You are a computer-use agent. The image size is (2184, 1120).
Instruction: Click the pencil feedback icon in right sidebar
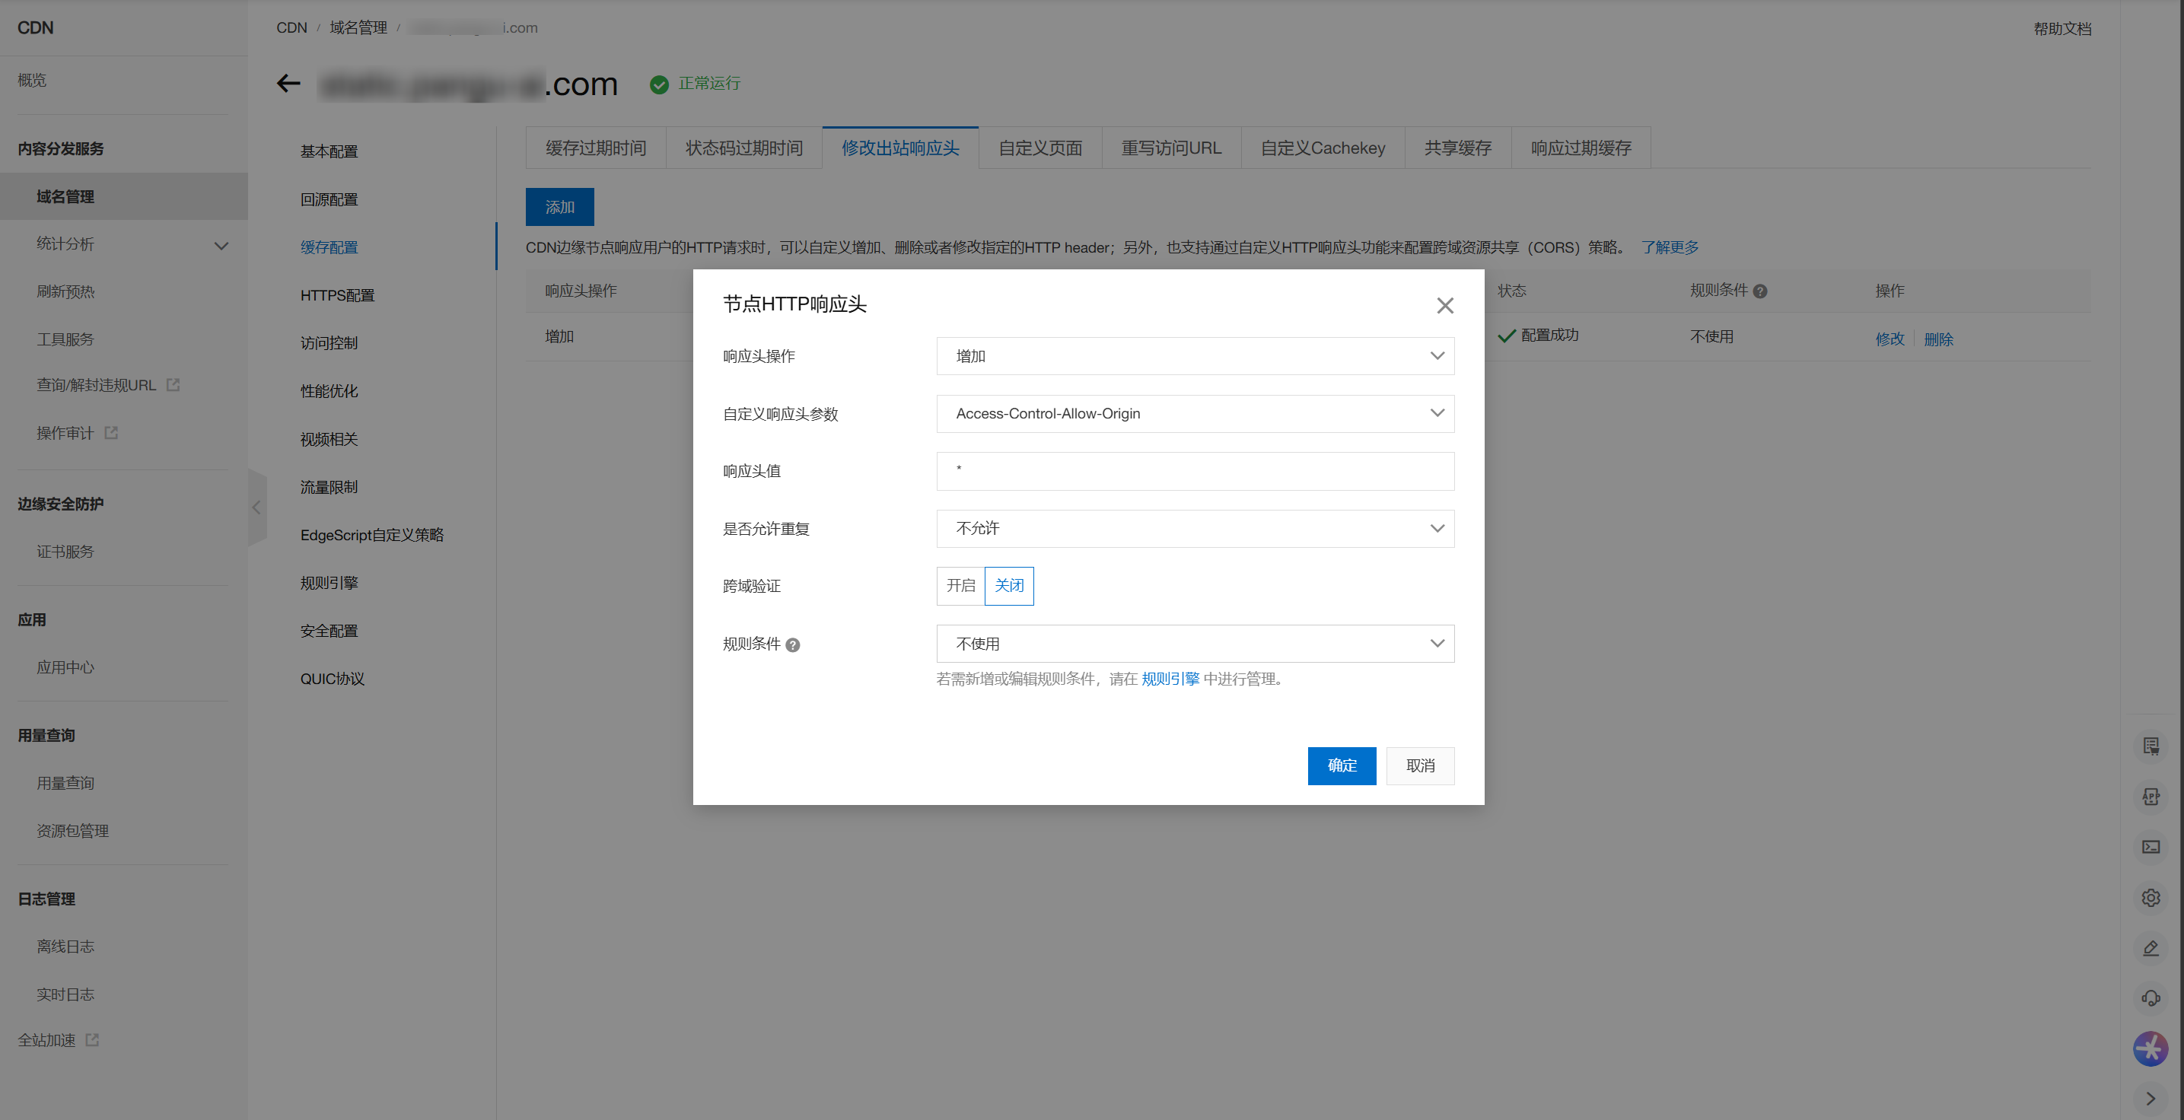(x=2152, y=948)
